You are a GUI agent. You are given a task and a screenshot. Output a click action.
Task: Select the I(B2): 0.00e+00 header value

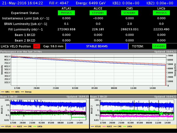pyautogui.click(x=160, y=3)
